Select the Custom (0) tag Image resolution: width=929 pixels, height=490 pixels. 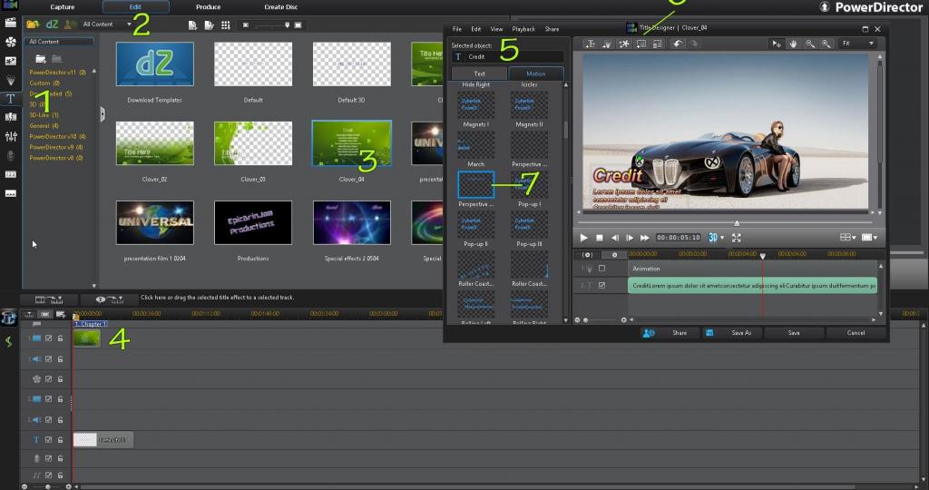(44, 83)
